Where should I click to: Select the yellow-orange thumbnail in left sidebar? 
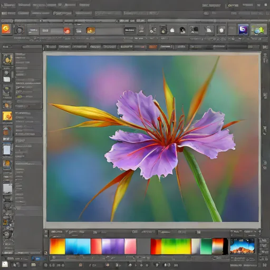pos(7,116)
